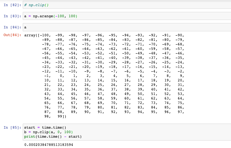Click the value '0,' in the array output

click(x=62, y=76)
